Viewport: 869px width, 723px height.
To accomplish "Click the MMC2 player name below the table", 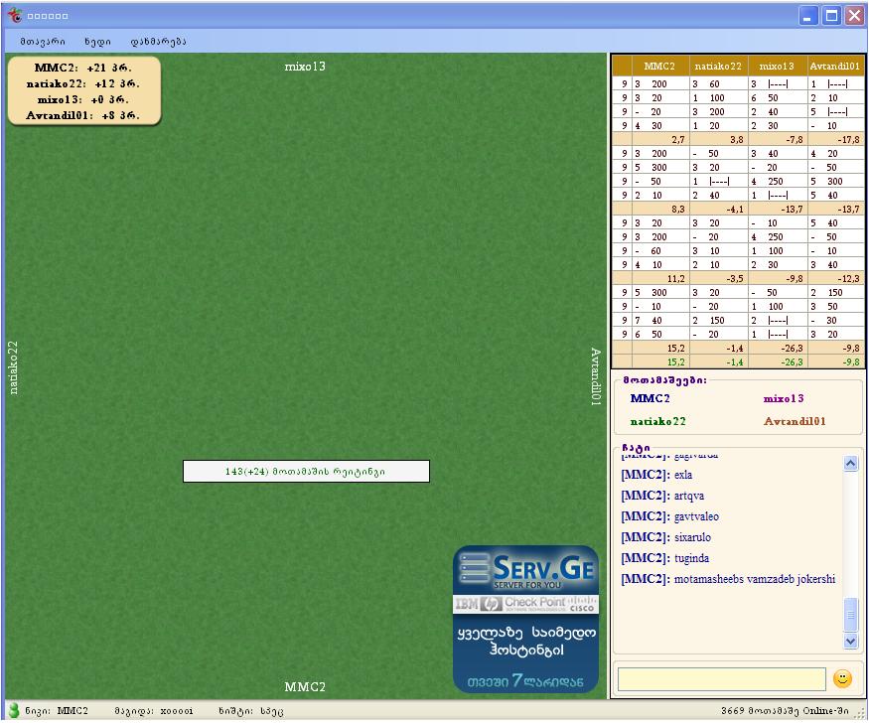I will (305, 687).
